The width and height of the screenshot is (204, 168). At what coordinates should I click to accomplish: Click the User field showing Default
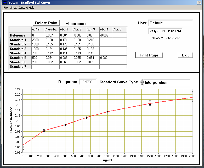pos(171,23)
